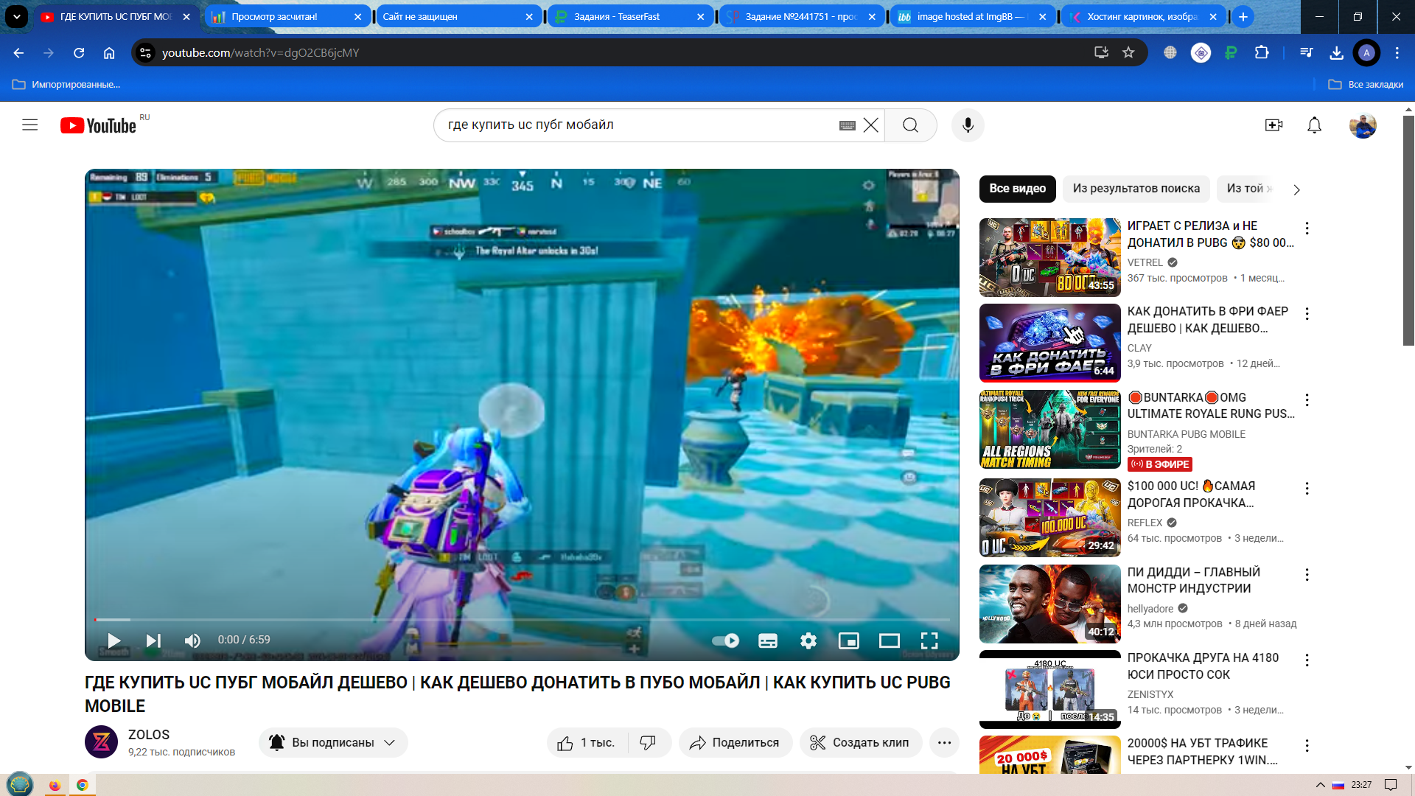Go back to the previous page
1415x796 pixels.
point(19,53)
